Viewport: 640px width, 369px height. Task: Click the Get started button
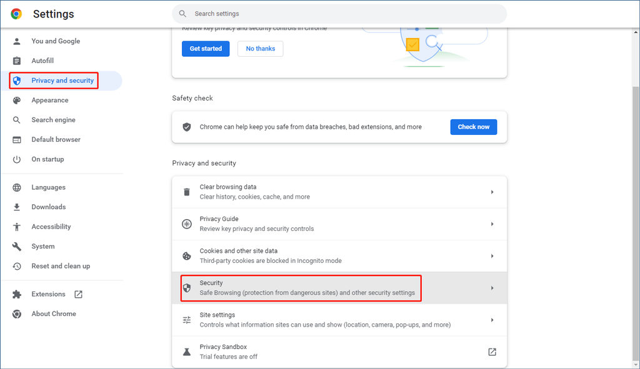click(206, 49)
